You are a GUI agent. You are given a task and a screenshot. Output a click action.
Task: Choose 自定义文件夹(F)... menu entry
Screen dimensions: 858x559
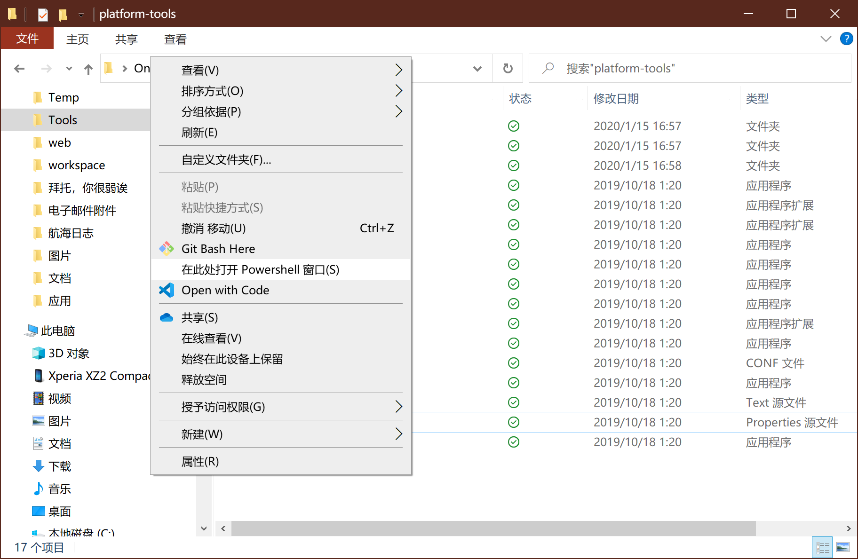click(281, 160)
